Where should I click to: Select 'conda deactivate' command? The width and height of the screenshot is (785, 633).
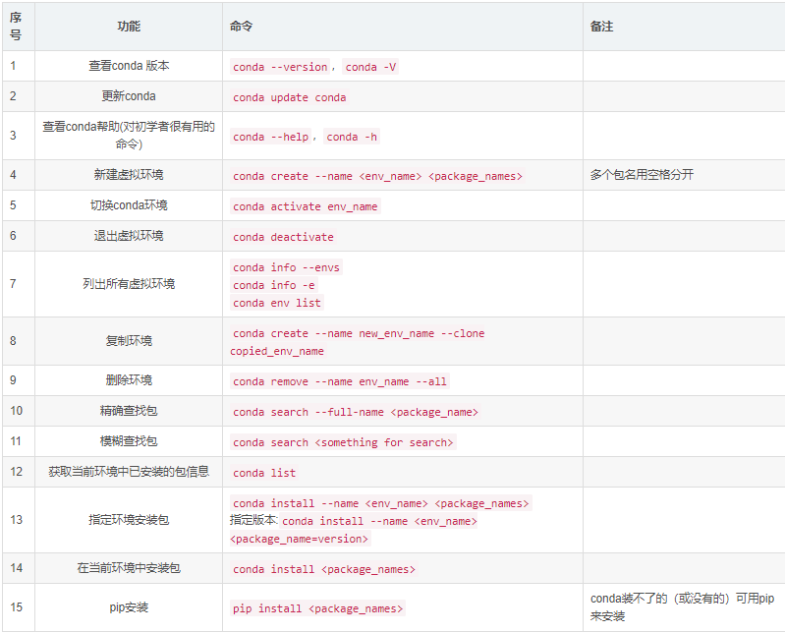[283, 237]
